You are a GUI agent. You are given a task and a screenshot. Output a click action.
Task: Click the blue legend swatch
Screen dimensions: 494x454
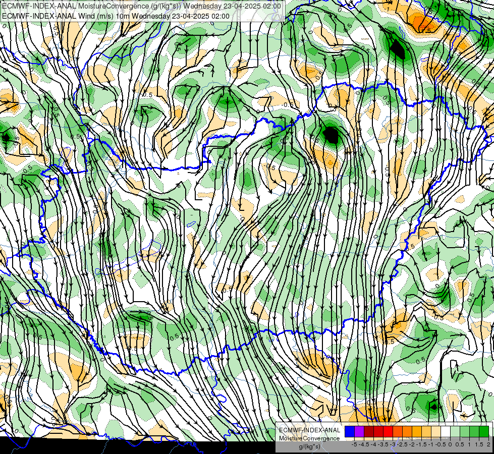(350, 431)
